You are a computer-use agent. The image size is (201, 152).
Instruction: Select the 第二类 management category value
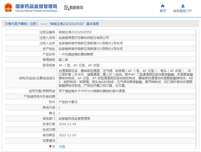pos(63,60)
